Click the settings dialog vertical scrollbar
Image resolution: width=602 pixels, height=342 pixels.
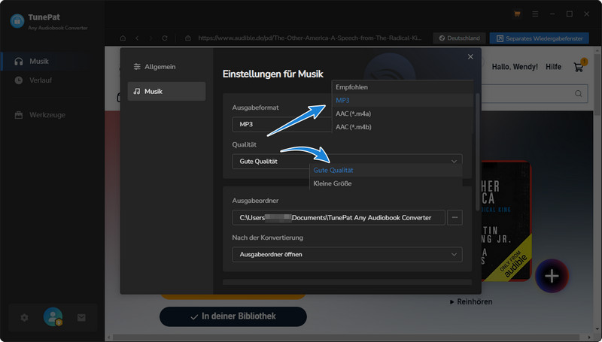point(477,151)
